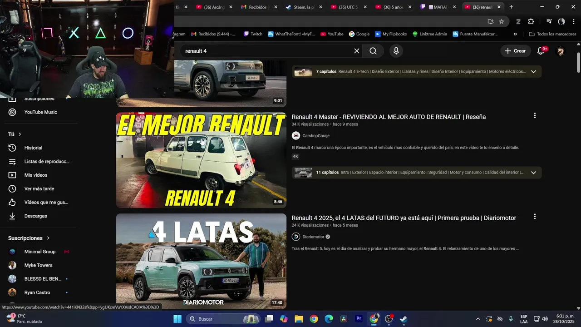
Task: Open Twitch bookmark
Action: tap(253, 34)
